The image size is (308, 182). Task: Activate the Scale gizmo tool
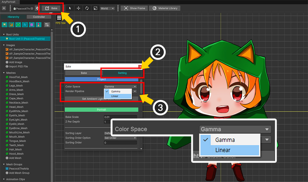95,8
